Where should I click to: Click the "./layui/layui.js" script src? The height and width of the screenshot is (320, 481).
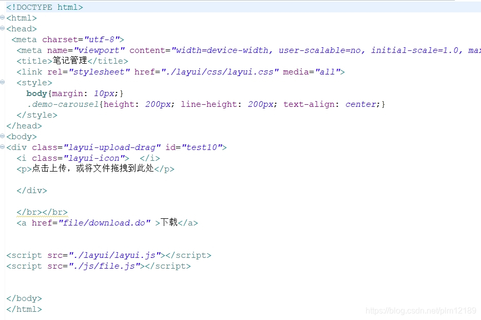[114, 255]
